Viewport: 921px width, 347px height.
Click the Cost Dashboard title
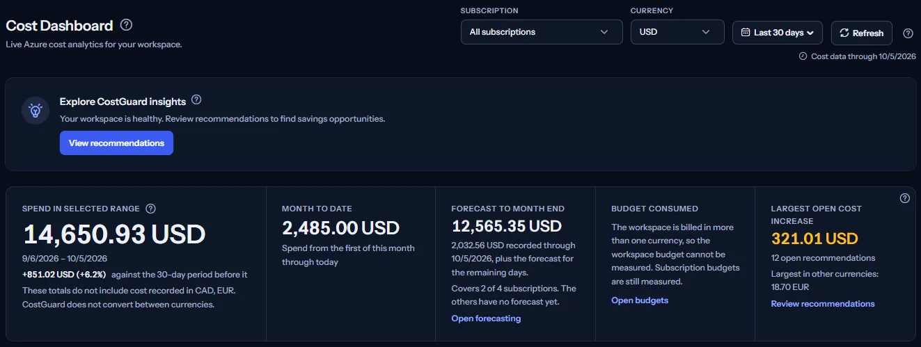(59, 26)
